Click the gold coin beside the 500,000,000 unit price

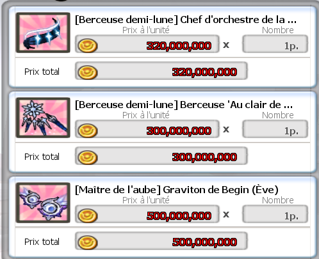point(88,216)
